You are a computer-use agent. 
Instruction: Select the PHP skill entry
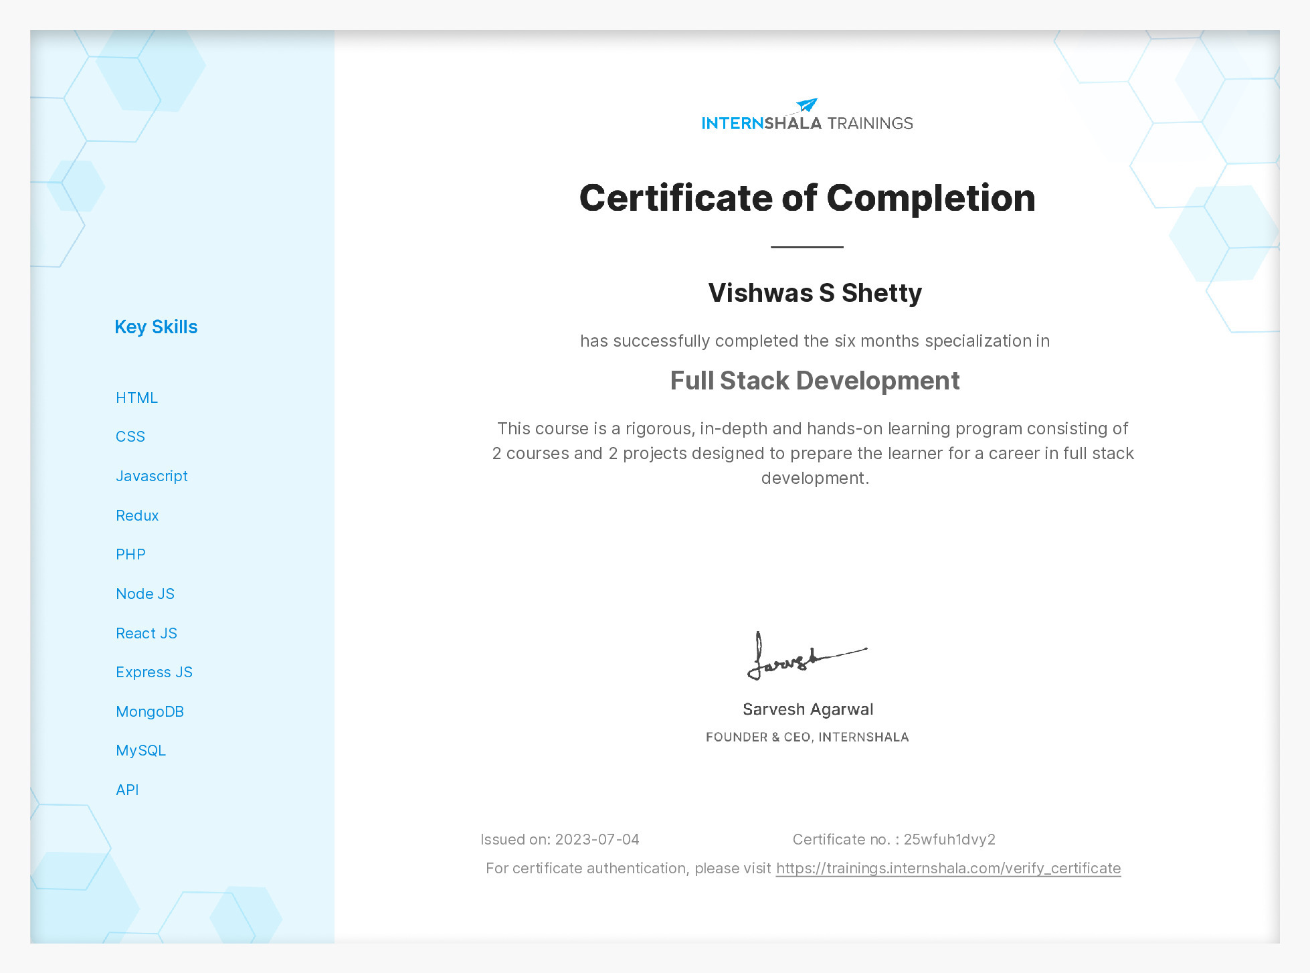(x=130, y=555)
